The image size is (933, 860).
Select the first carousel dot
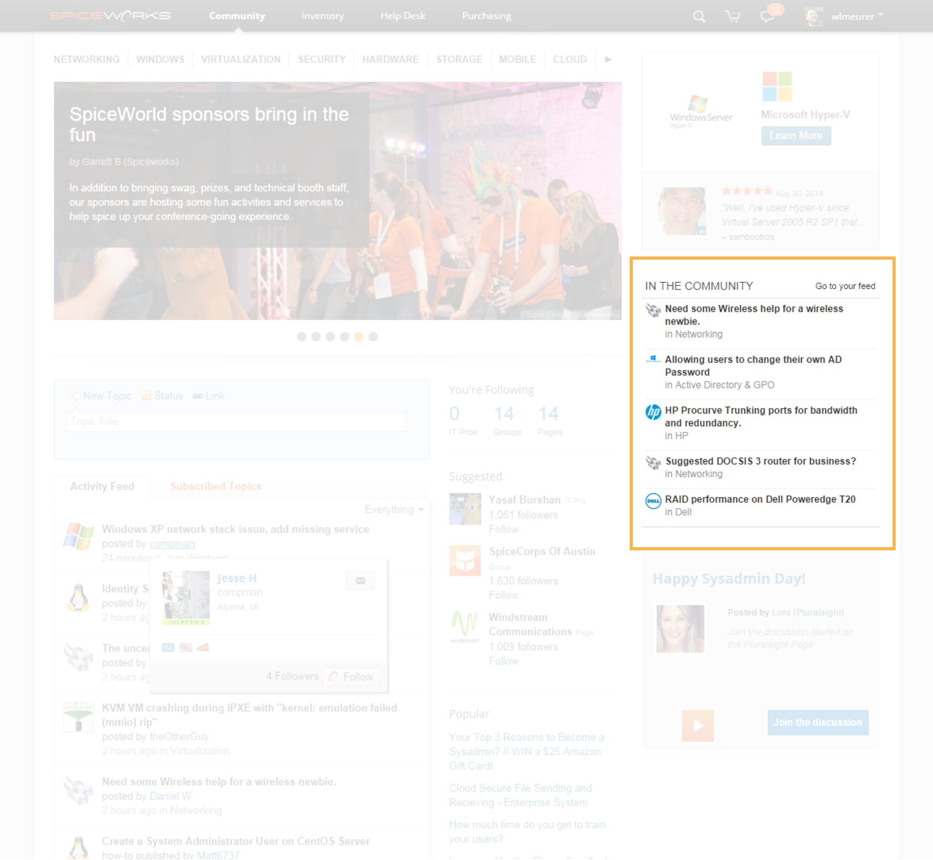302,336
